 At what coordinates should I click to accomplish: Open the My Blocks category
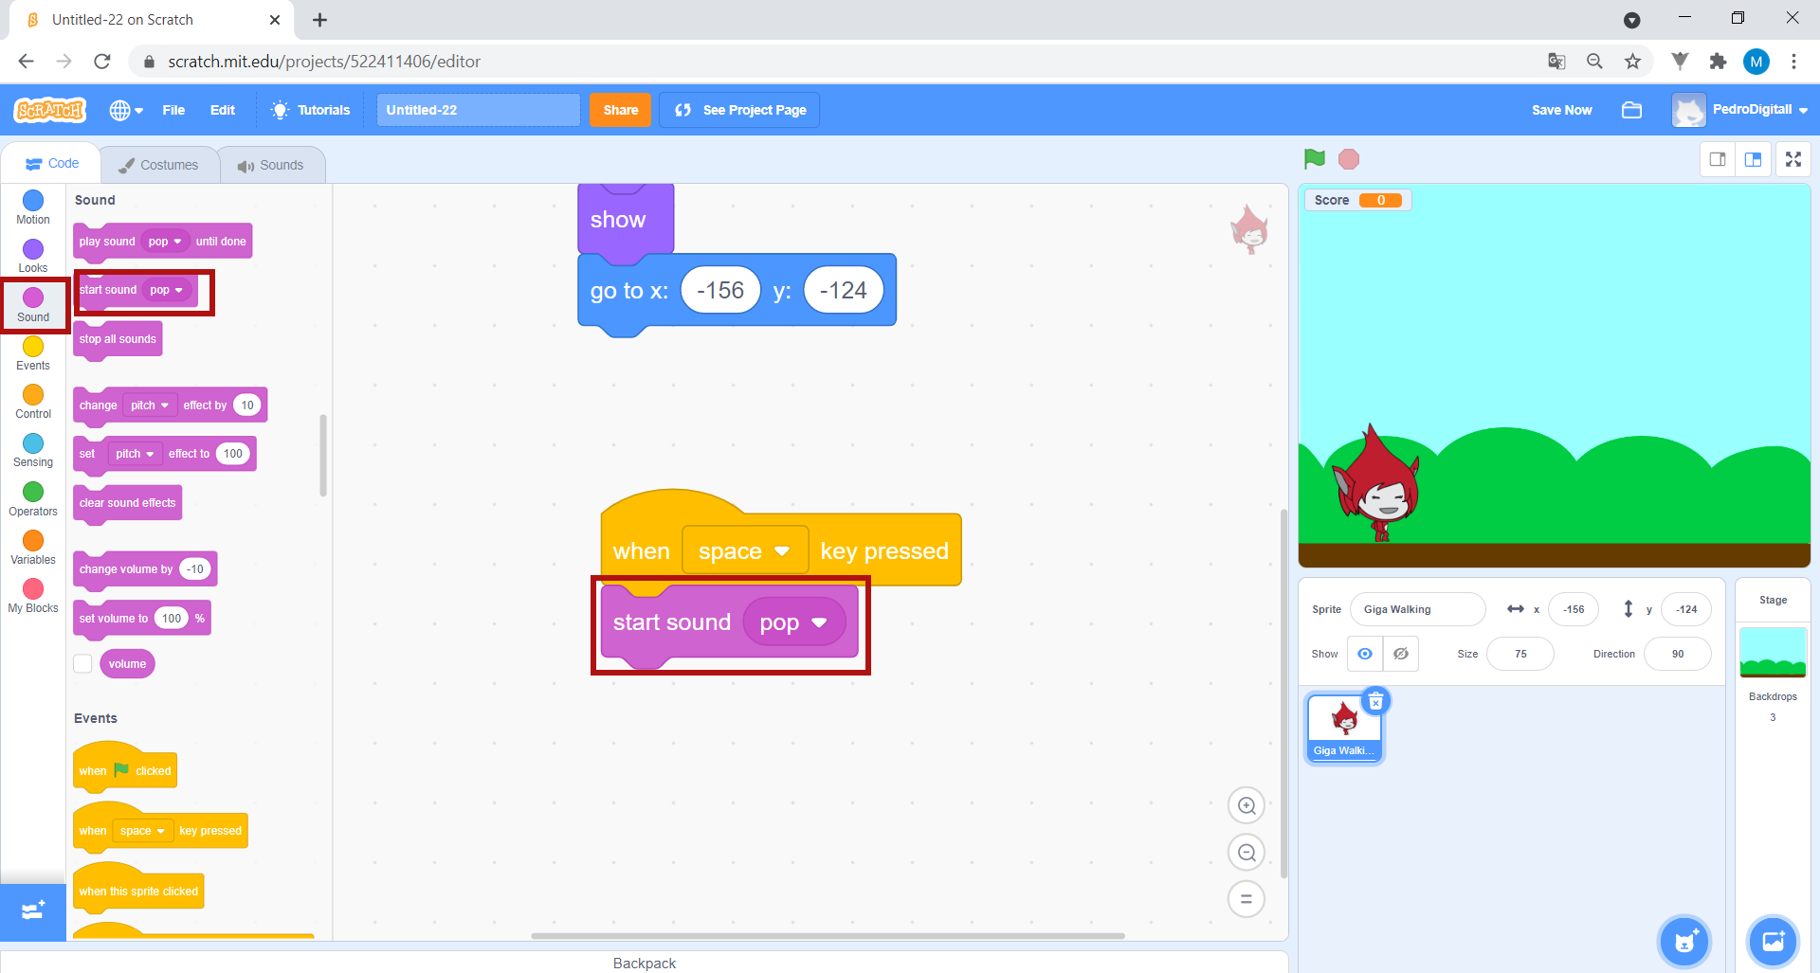(x=33, y=596)
